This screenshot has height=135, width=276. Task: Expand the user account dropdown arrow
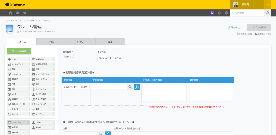pyautogui.click(x=268, y=5)
